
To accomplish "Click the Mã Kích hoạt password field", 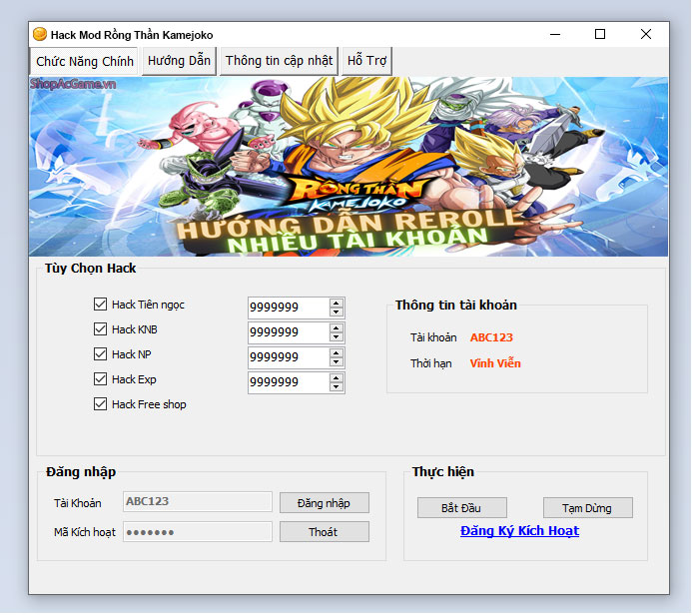I will [198, 531].
